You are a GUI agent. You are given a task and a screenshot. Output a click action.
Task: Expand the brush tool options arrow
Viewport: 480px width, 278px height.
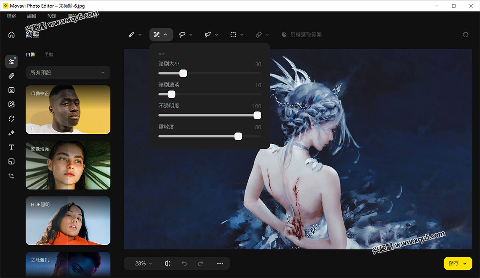click(x=140, y=35)
